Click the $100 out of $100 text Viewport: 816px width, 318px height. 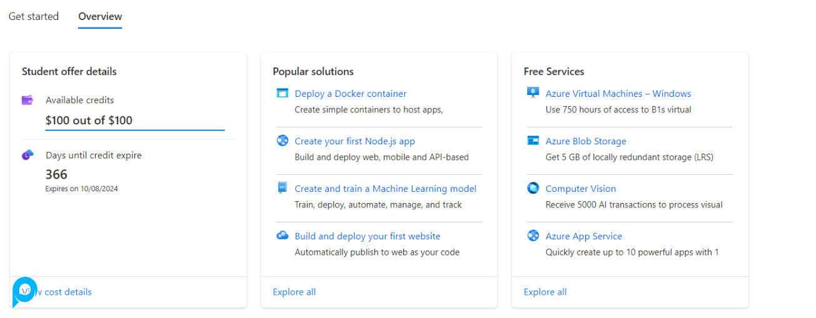[x=89, y=121]
